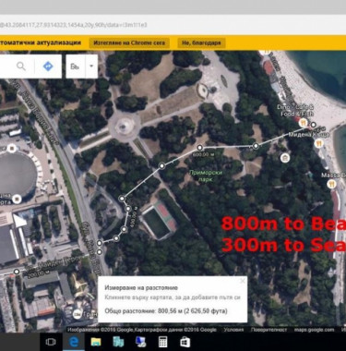Close the distance measurement popup
The width and height of the screenshot is (346, 351).
pyautogui.click(x=243, y=281)
